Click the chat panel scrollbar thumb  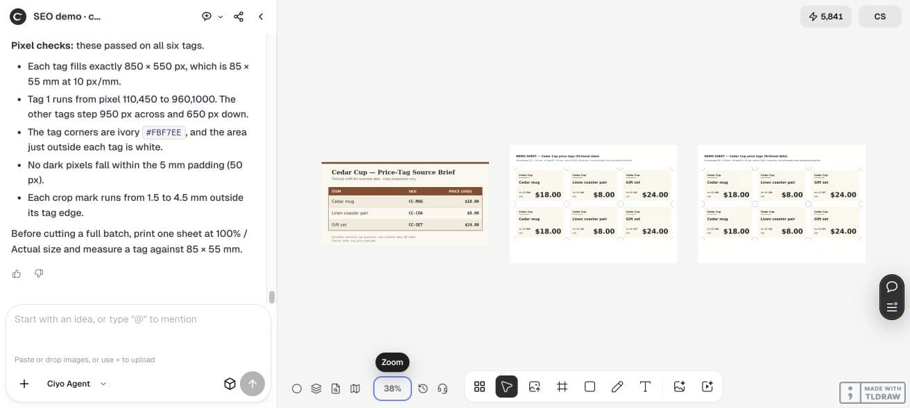tap(272, 297)
